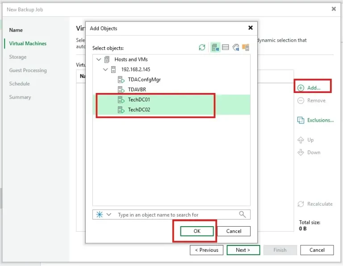Click the Remove button
The width and height of the screenshot is (343, 266).
click(x=312, y=101)
